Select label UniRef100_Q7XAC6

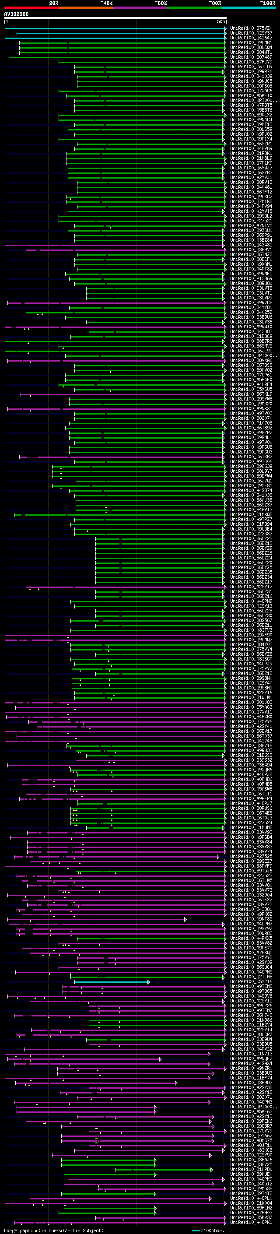pos(251,91)
